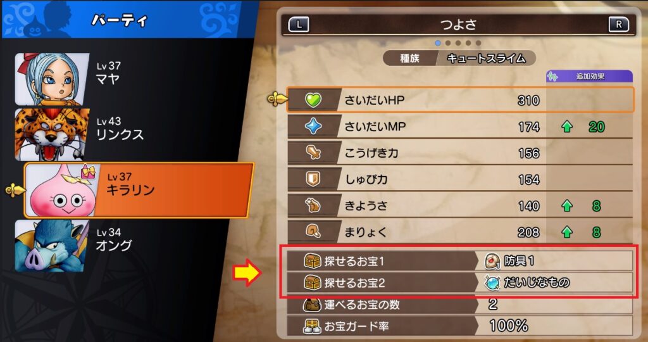Click the 追加効果 column header
Screen dimensions: 648x342
[x=589, y=77]
